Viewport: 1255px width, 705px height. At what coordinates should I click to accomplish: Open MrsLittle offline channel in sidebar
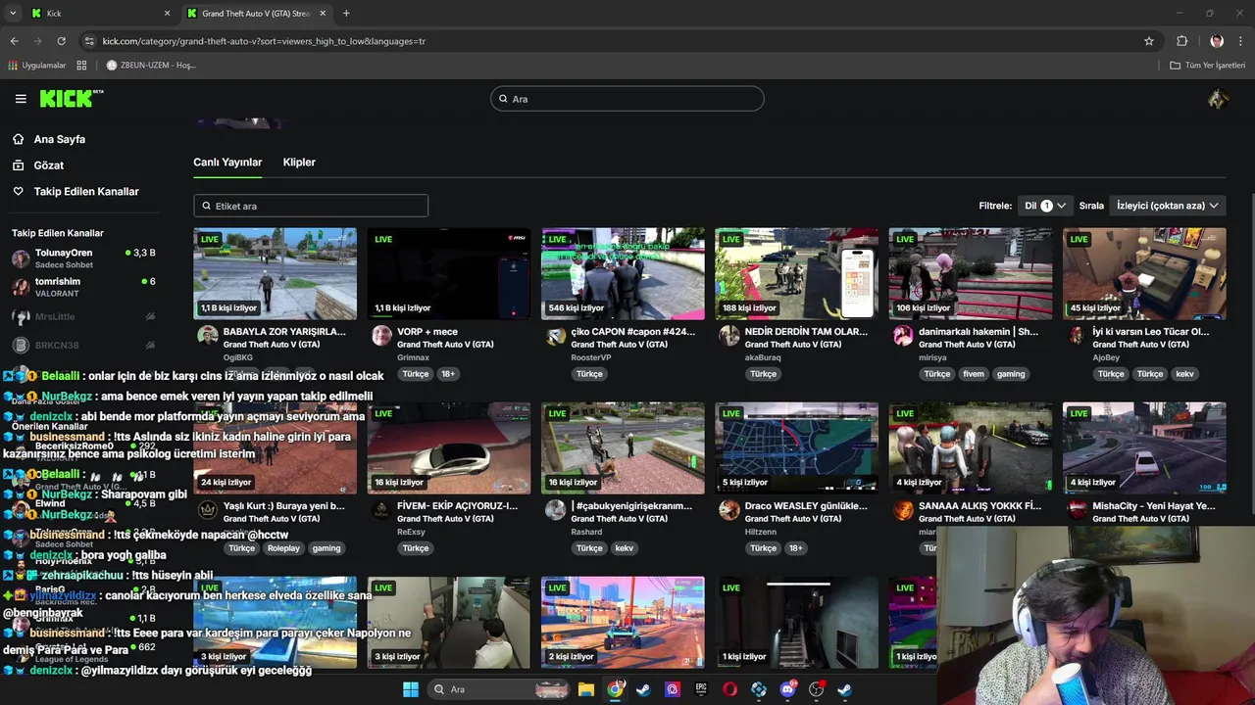click(83, 317)
